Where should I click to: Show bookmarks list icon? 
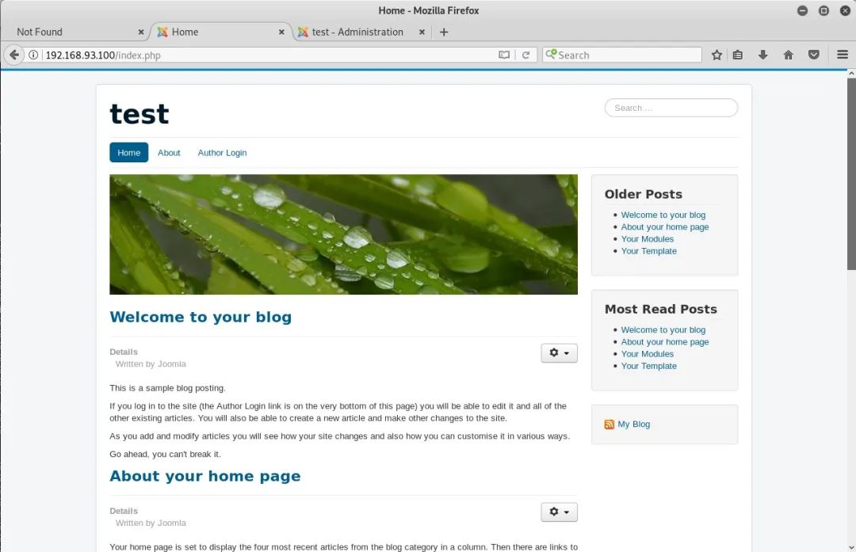click(738, 55)
